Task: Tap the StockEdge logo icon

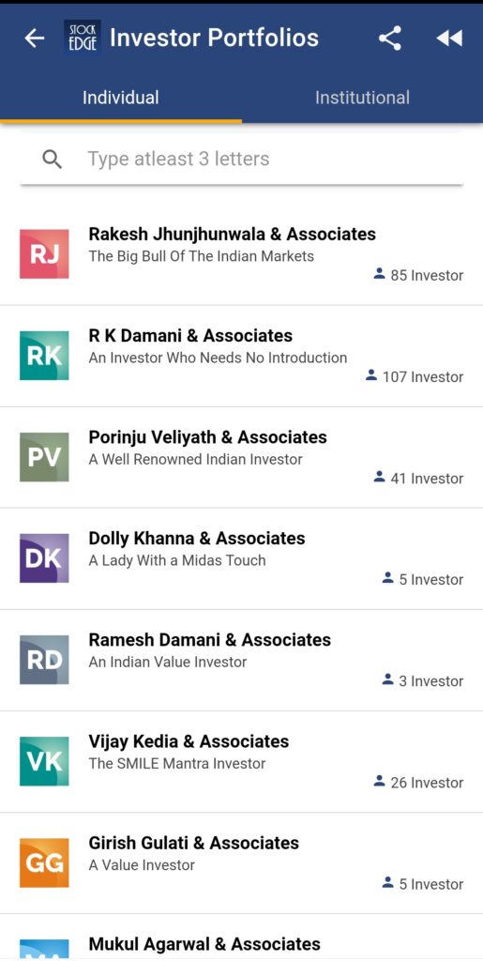Action: (83, 38)
